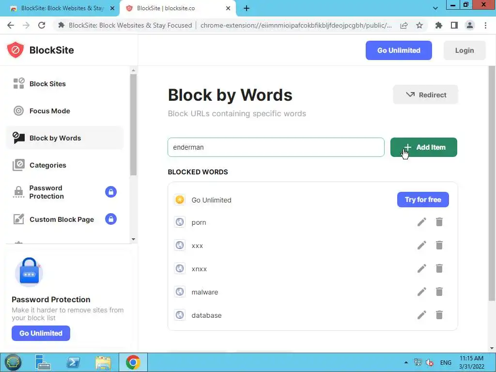The height and width of the screenshot is (372, 496).
Task: Open Custom Block Page sidebar item
Action: pyautogui.click(x=64, y=219)
